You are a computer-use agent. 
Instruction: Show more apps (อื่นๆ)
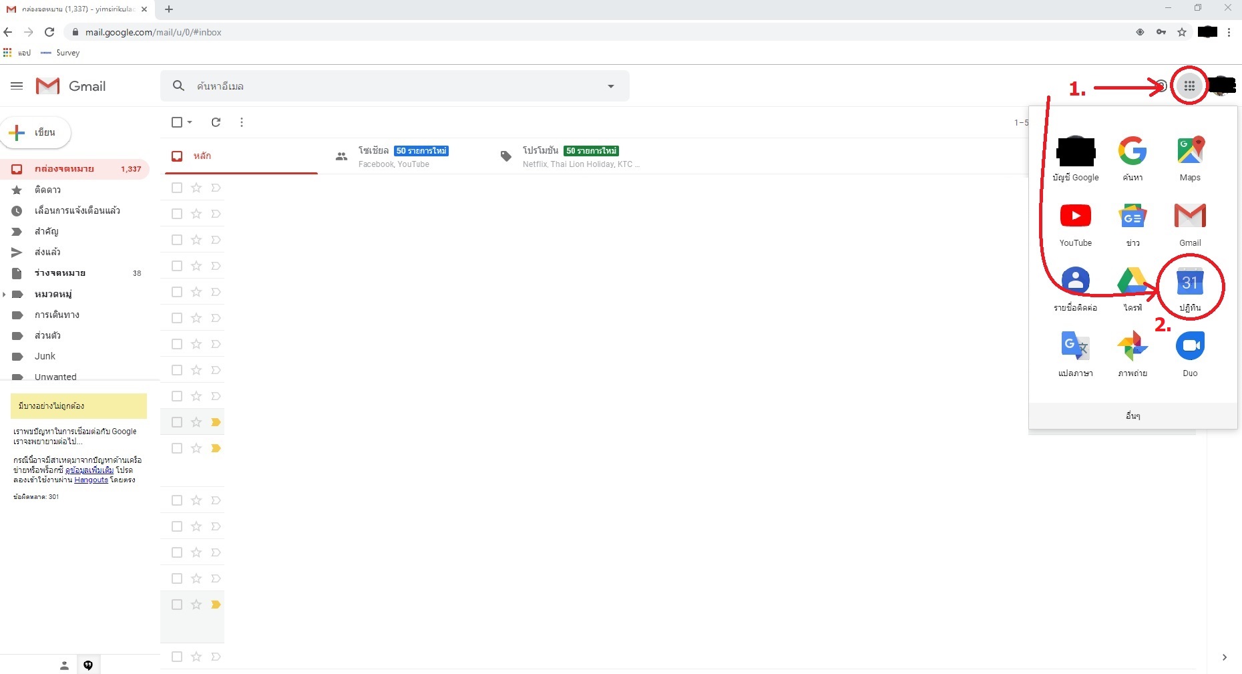(x=1132, y=415)
